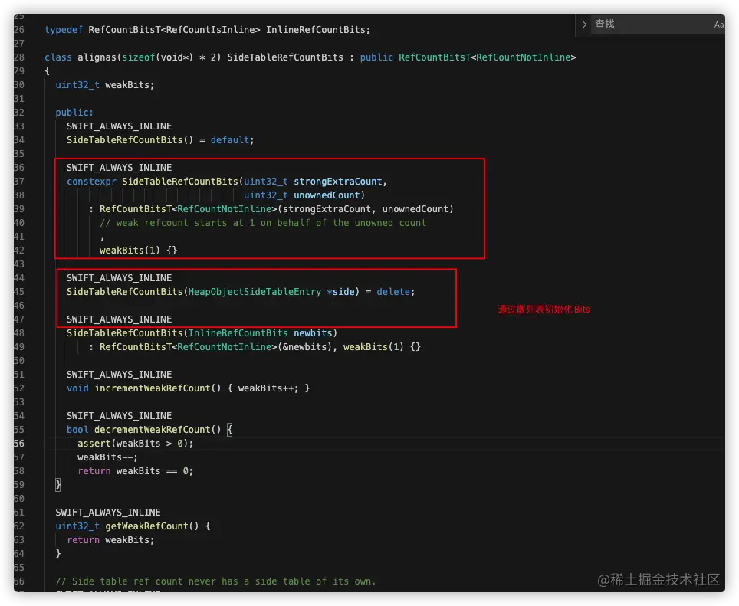Click comment 'weak refcount starts at 1'

coord(186,223)
